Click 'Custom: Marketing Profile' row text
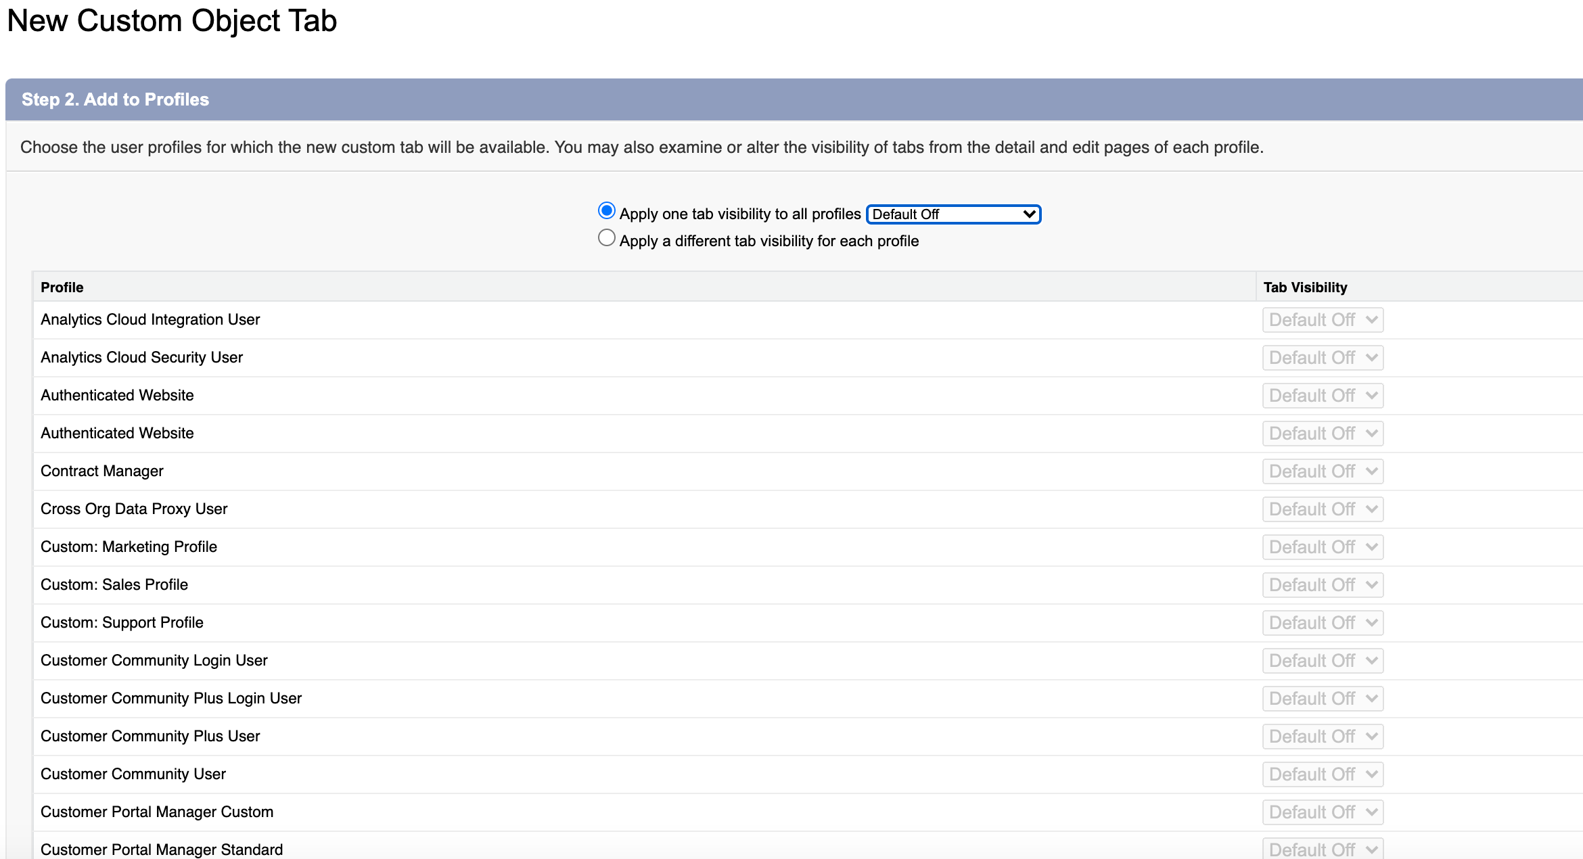Viewport: 1583px width, 859px height. [x=129, y=547]
